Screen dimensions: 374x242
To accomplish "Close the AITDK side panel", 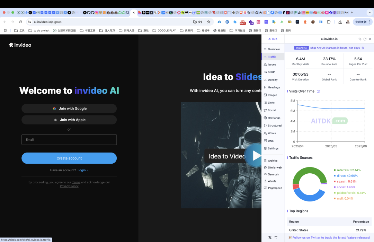I will coord(370,39).
